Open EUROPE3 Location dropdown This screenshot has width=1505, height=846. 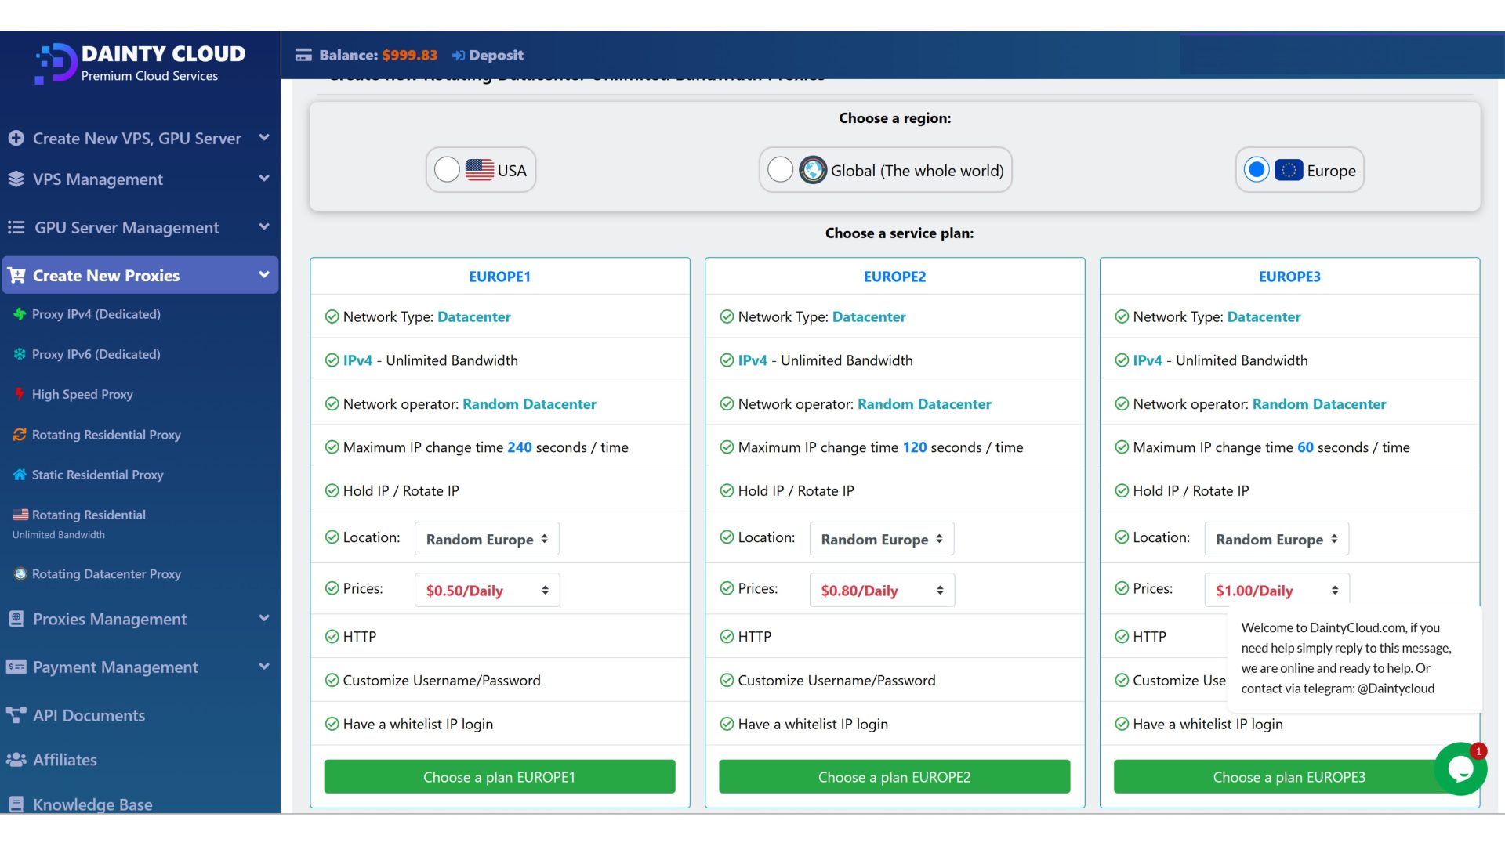point(1277,539)
